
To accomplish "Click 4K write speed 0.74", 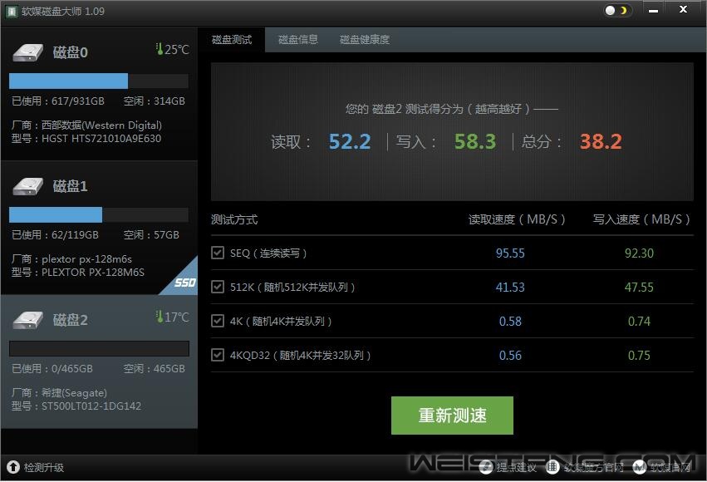I will (639, 321).
